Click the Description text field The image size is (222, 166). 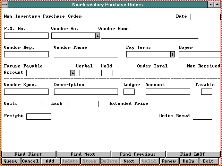[86, 92]
